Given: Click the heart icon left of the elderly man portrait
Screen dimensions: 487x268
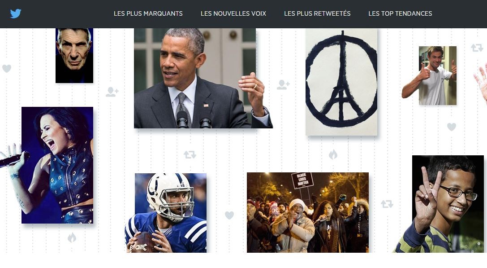Looking at the screenshot, I should click(x=7, y=68).
